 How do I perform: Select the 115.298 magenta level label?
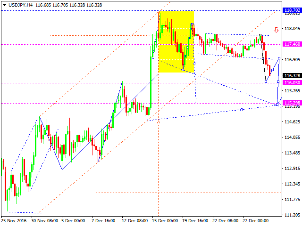pyautogui.click(x=292, y=103)
